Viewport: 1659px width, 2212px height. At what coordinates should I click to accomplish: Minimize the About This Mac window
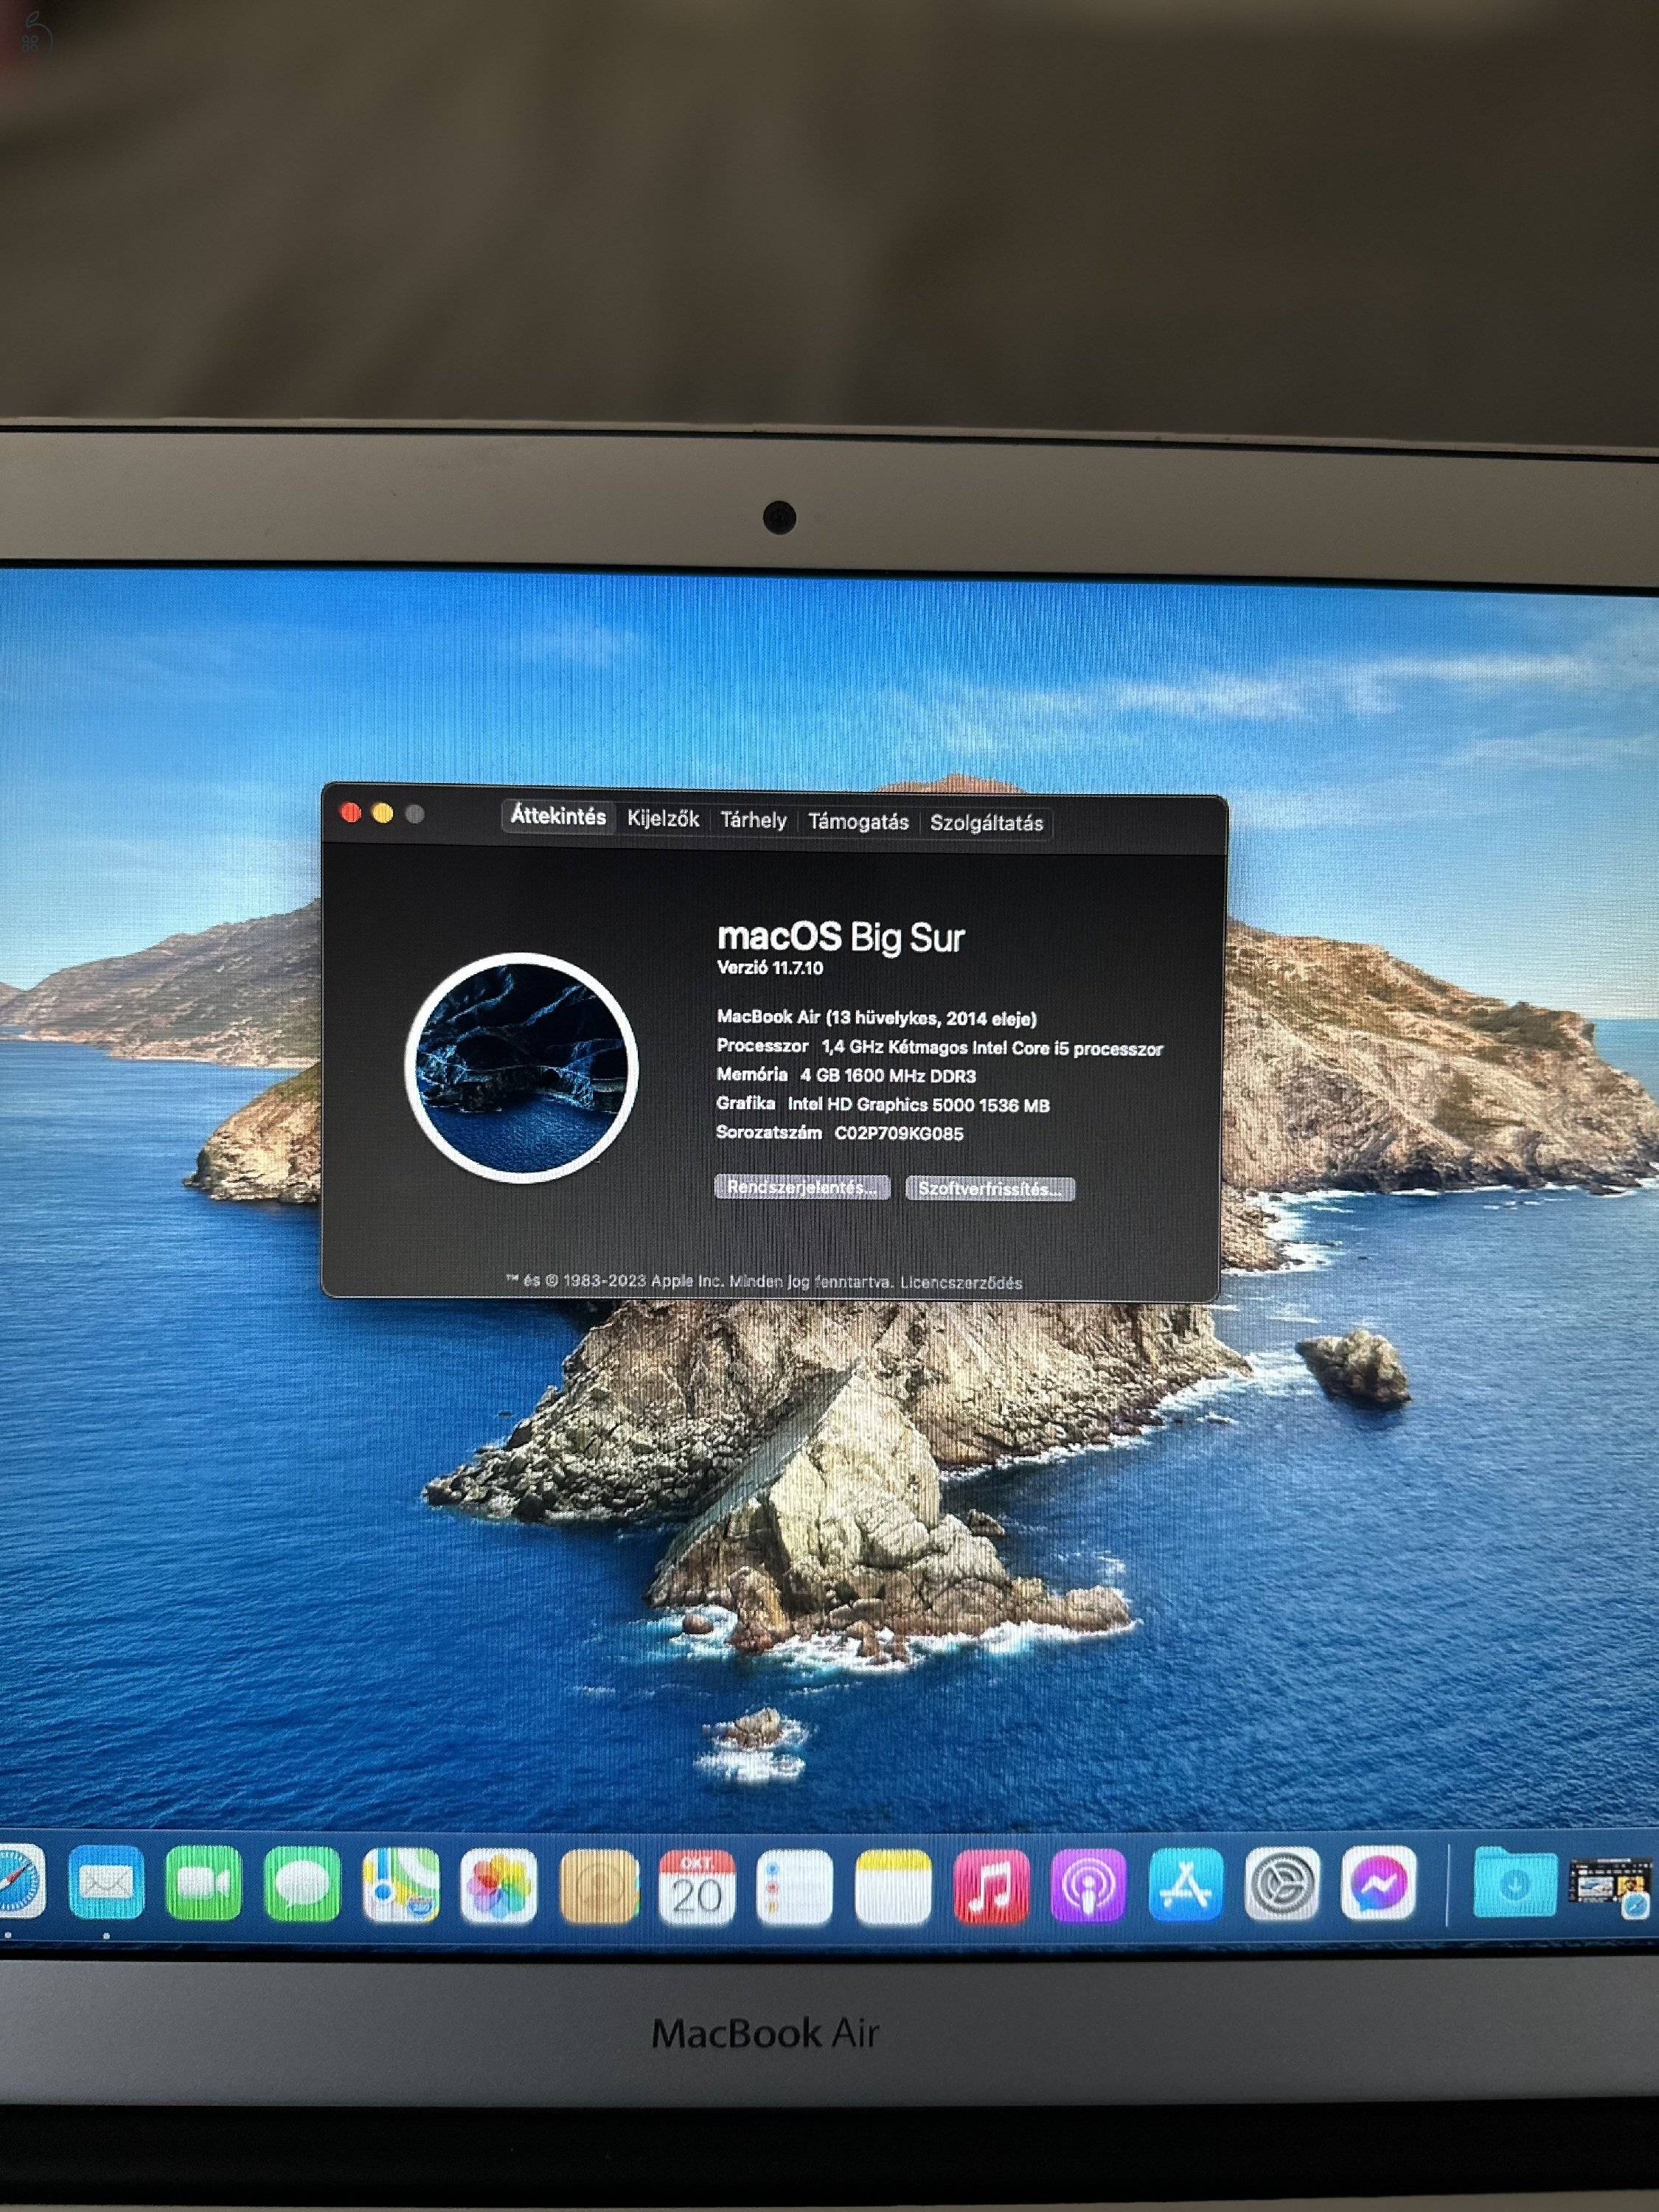click(383, 813)
